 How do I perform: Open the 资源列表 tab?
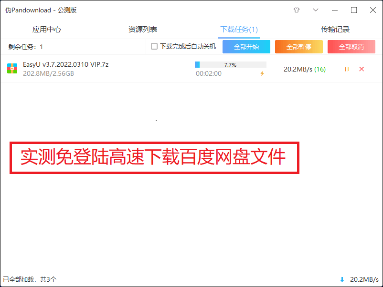pos(143,30)
